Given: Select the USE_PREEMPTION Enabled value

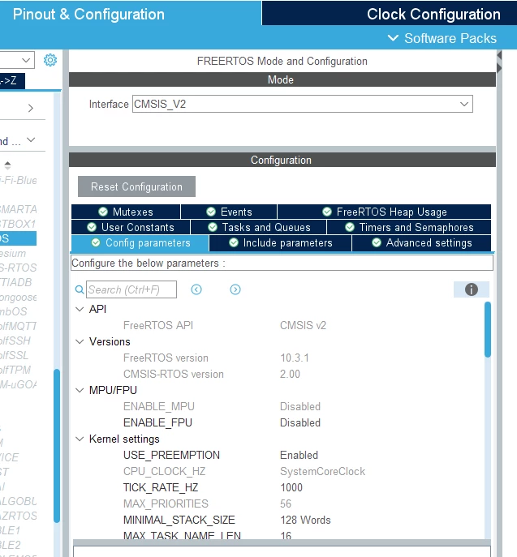Looking at the screenshot, I should pyautogui.click(x=299, y=455).
